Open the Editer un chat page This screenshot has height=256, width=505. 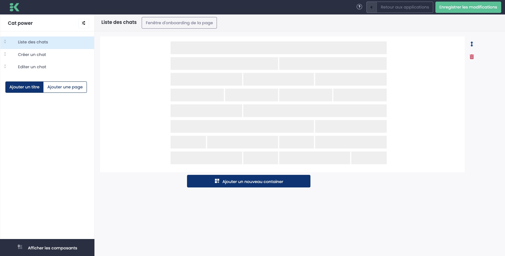tap(32, 67)
